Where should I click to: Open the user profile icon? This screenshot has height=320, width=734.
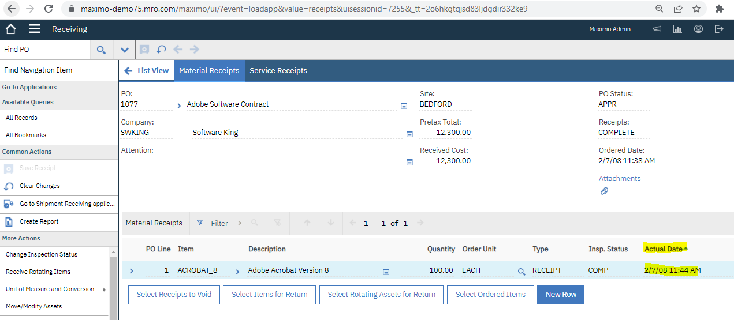[698, 29]
